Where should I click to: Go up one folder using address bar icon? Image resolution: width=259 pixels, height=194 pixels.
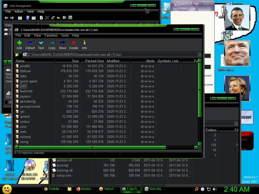click(17, 55)
